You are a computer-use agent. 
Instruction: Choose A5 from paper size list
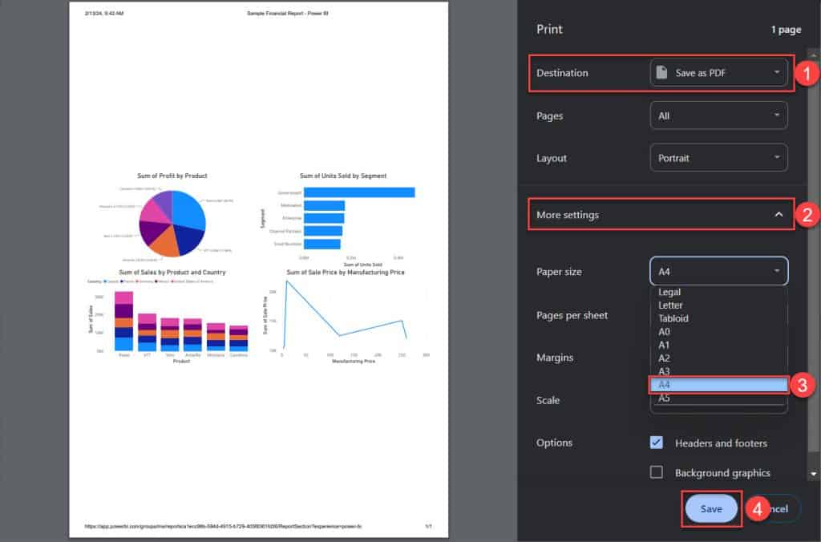click(718, 398)
